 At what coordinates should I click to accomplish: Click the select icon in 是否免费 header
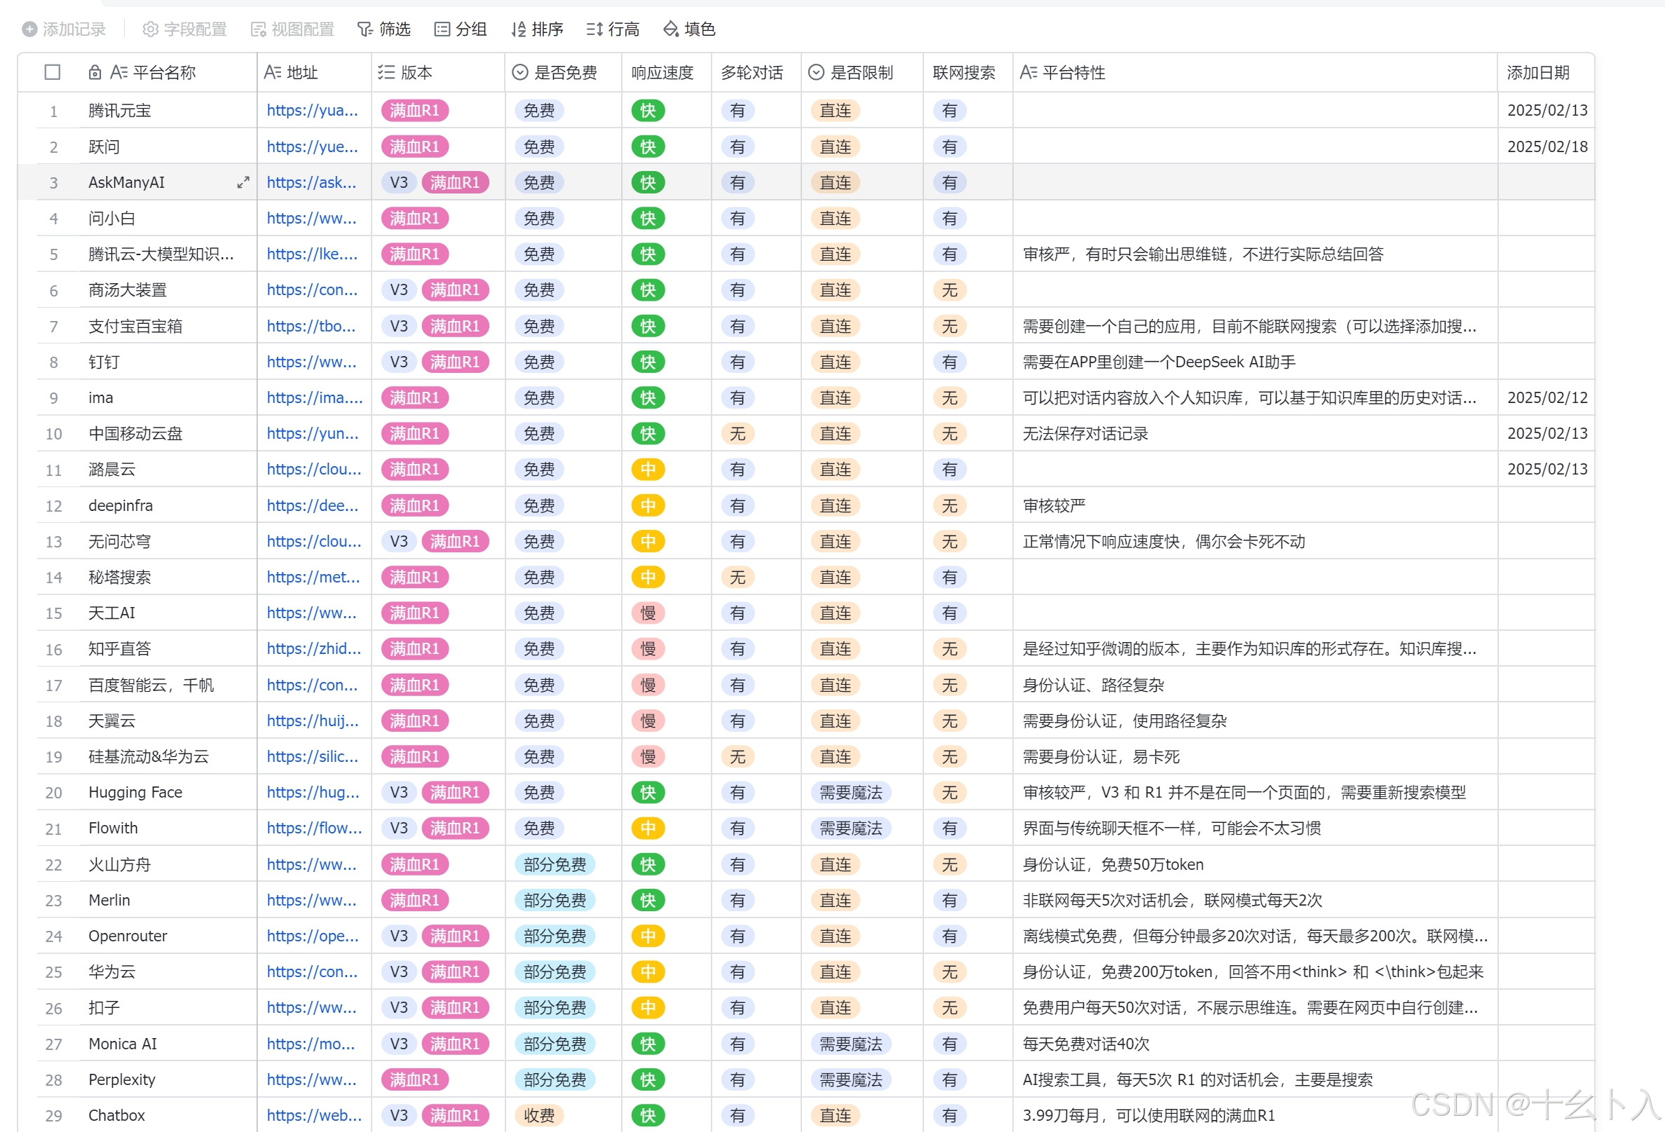click(520, 72)
